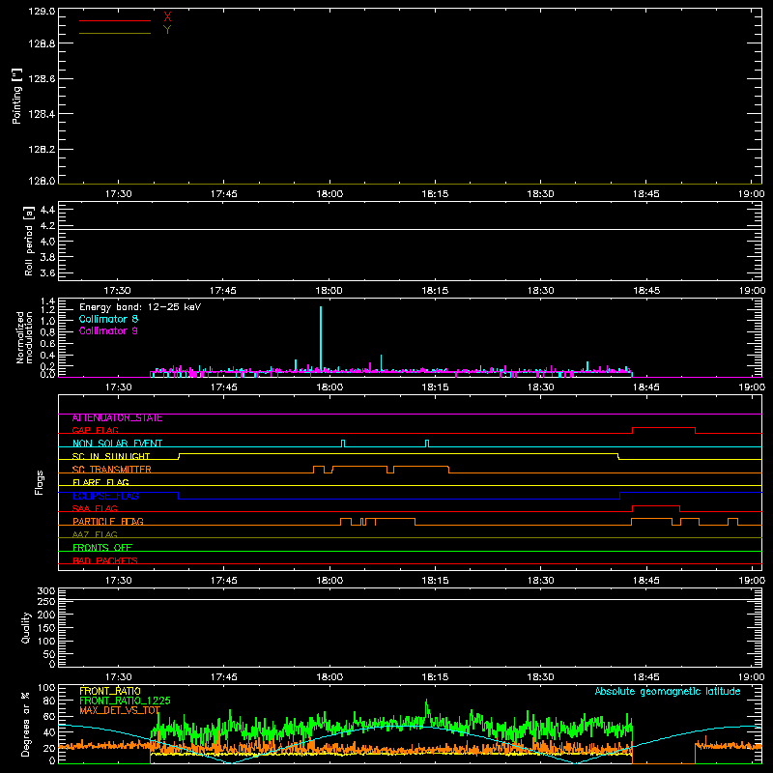Screen dimensions: 773x773
Task: Click the olive Y legend line
Action: 115,33
